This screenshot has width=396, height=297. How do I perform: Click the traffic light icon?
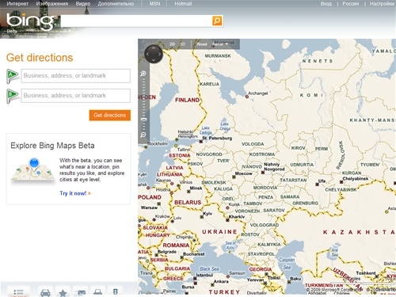coord(116,291)
